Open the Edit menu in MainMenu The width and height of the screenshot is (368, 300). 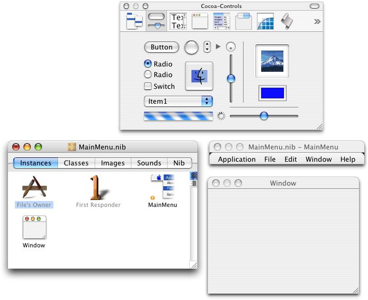pyautogui.click(x=290, y=159)
